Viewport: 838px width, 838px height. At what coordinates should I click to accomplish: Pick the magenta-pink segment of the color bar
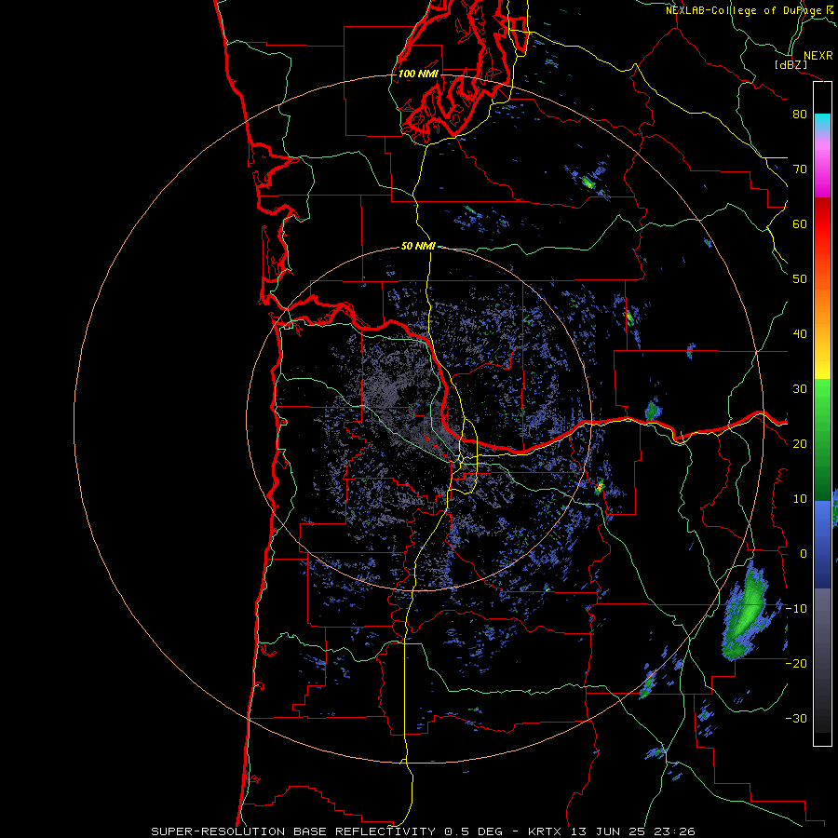click(x=822, y=166)
